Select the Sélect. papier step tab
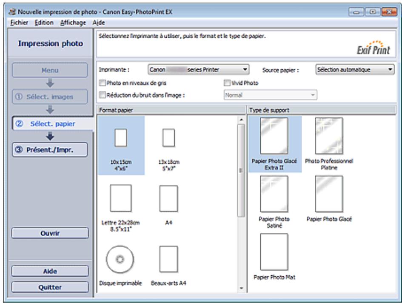 tap(53, 124)
